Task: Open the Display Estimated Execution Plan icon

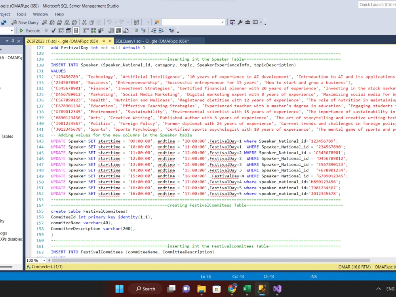Action: [61, 30]
